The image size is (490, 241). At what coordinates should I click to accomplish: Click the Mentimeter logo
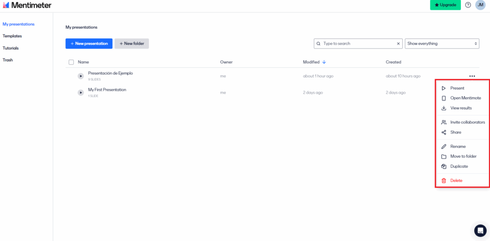pos(27,5)
